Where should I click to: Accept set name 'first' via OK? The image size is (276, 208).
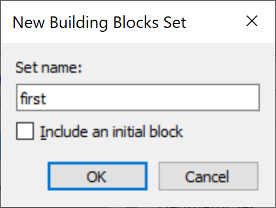[97, 176]
